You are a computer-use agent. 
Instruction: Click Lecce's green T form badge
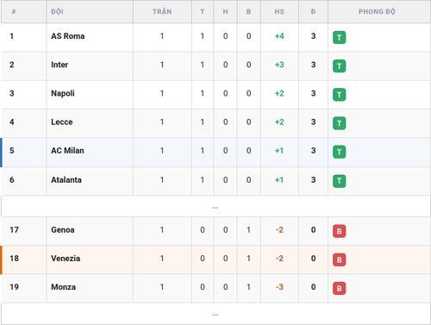(339, 123)
